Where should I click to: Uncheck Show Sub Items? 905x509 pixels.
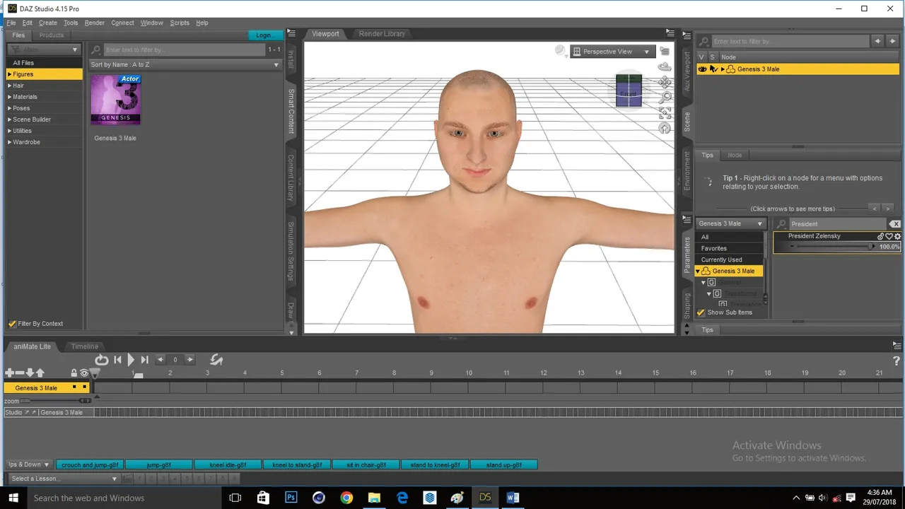coord(701,312)
